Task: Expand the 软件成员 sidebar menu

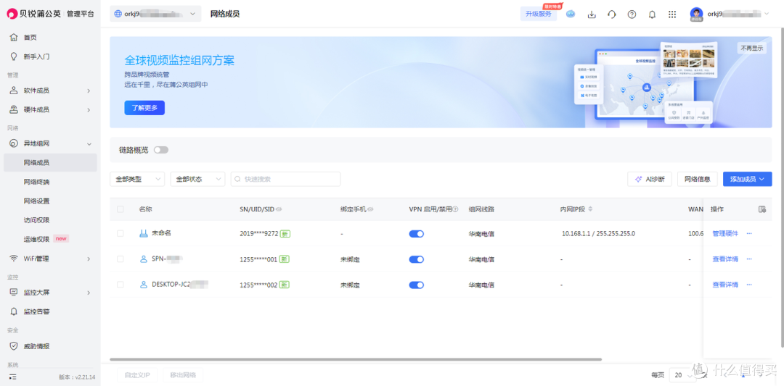Action: click(50, 91)
